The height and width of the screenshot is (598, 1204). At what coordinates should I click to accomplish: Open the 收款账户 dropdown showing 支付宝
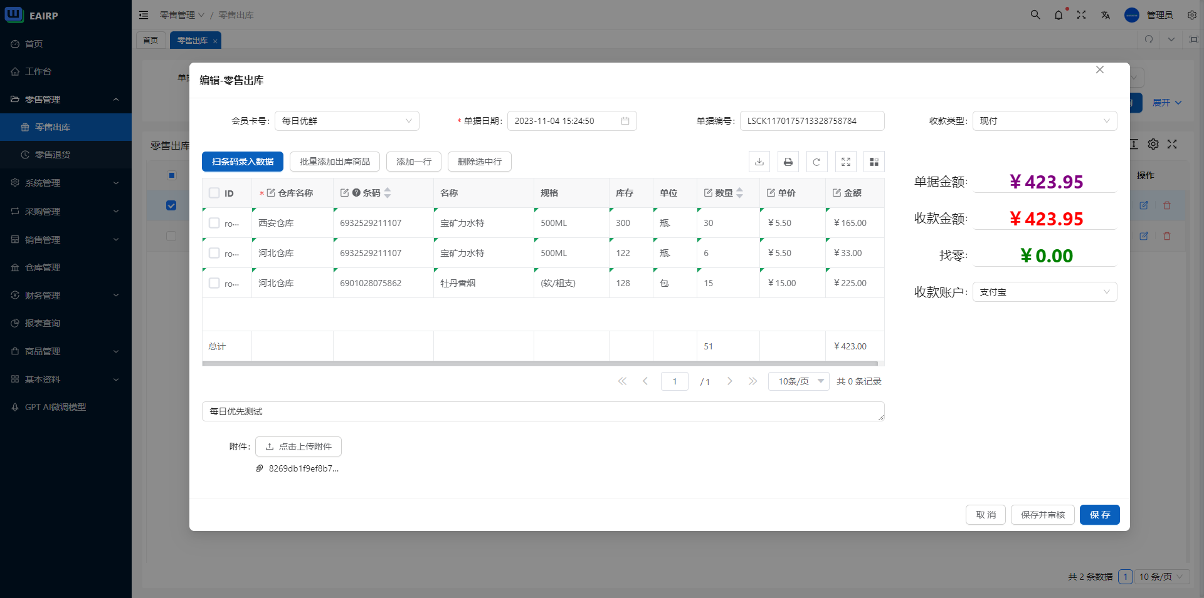(x=1044, y=292)
